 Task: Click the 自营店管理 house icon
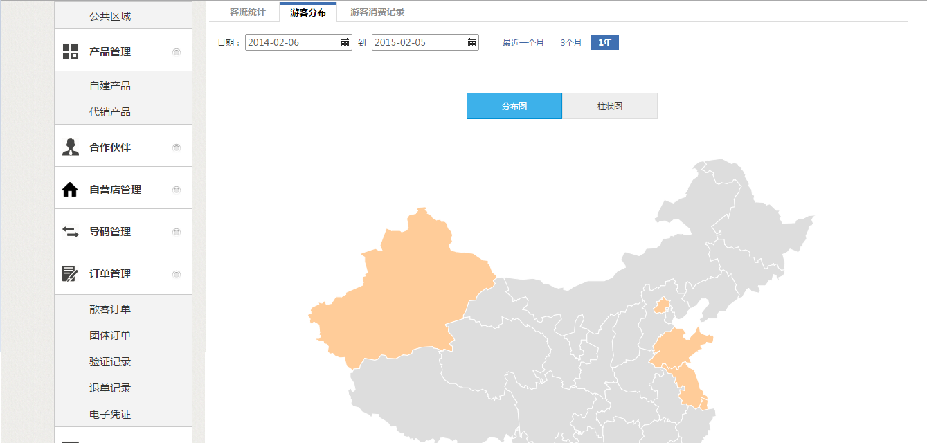click(x=70, y=190)
